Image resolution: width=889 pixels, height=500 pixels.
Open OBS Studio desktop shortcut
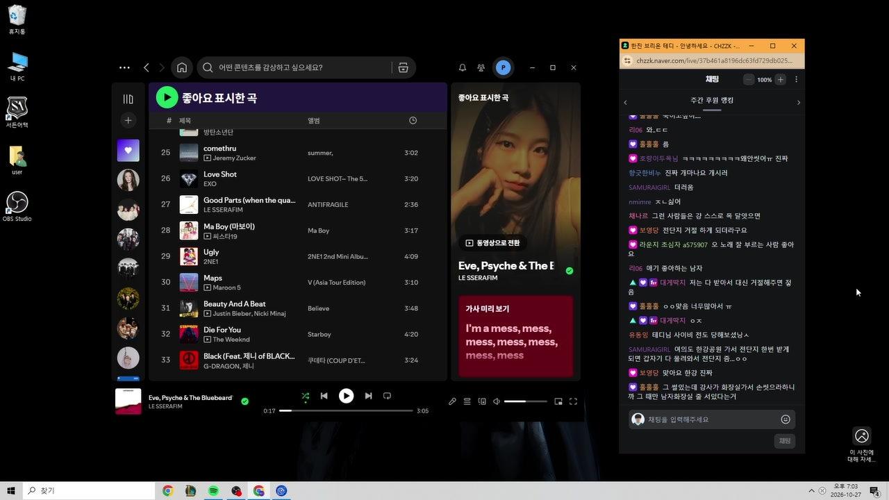17,206
